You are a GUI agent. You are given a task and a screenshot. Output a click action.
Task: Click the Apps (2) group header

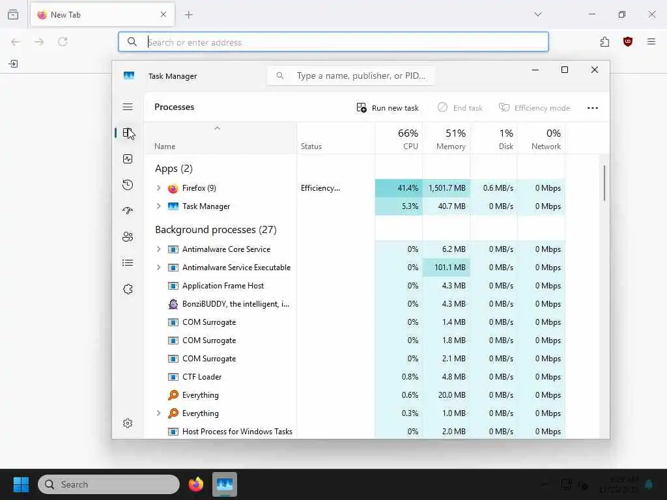(x=173, y=169)
